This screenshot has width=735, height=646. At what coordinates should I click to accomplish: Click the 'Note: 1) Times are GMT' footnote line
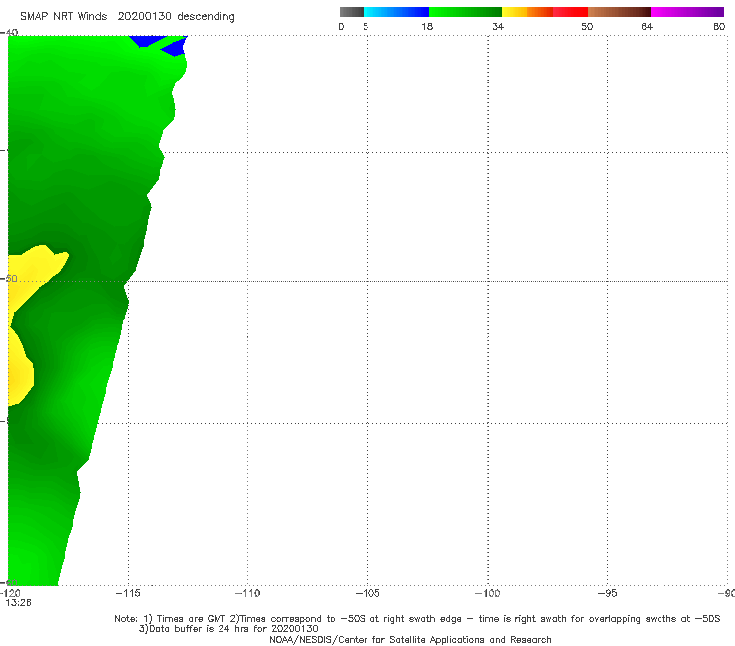417,619
